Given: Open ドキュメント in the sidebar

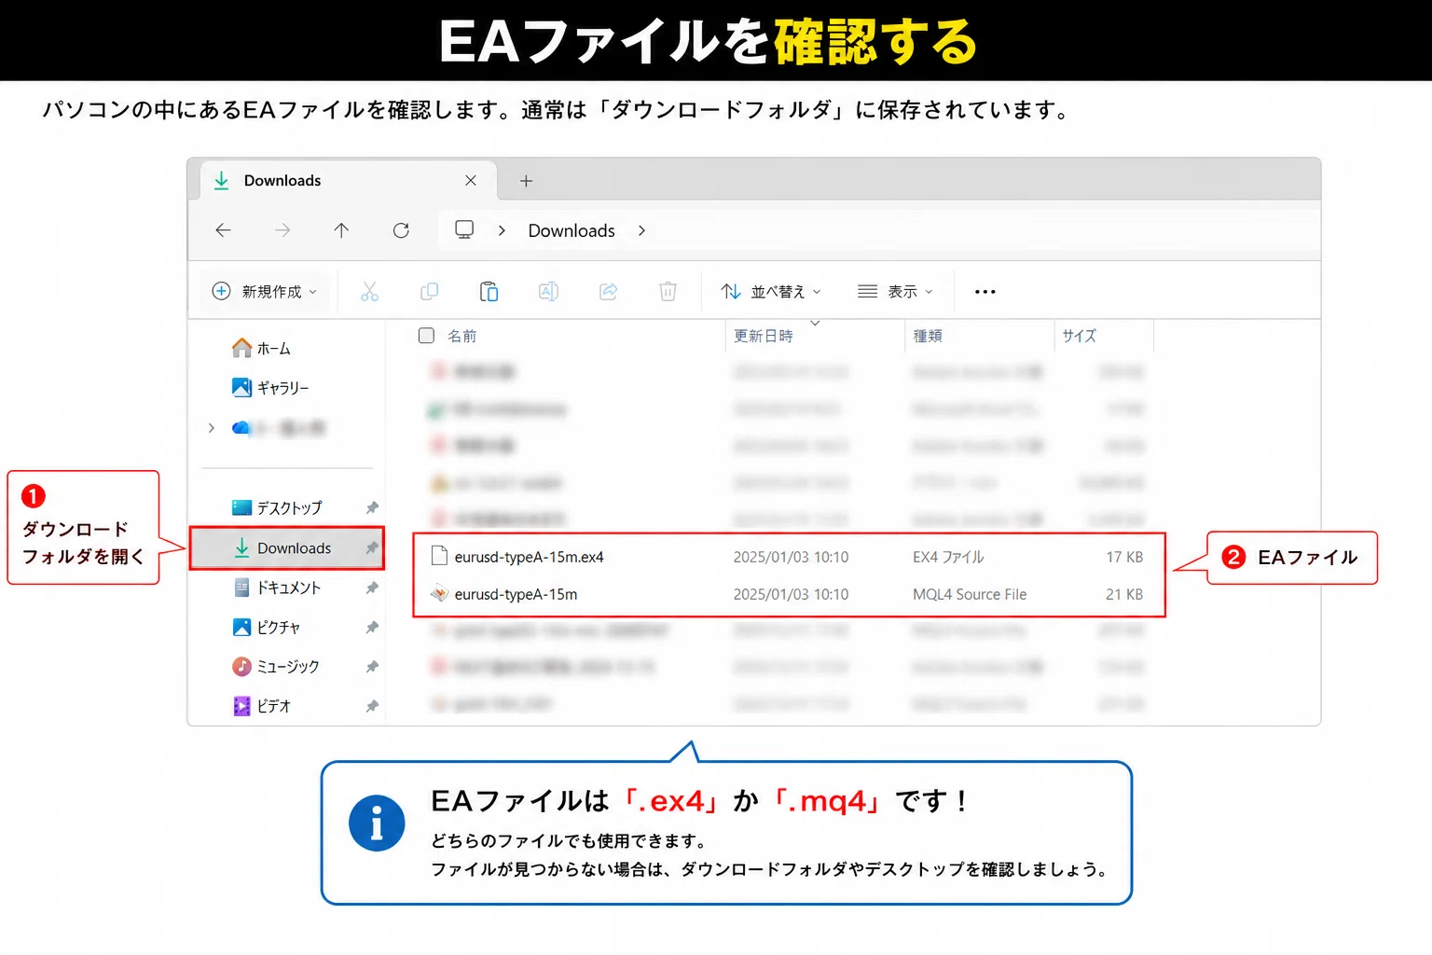Looking at the screenshot, I should pos(277,588).
